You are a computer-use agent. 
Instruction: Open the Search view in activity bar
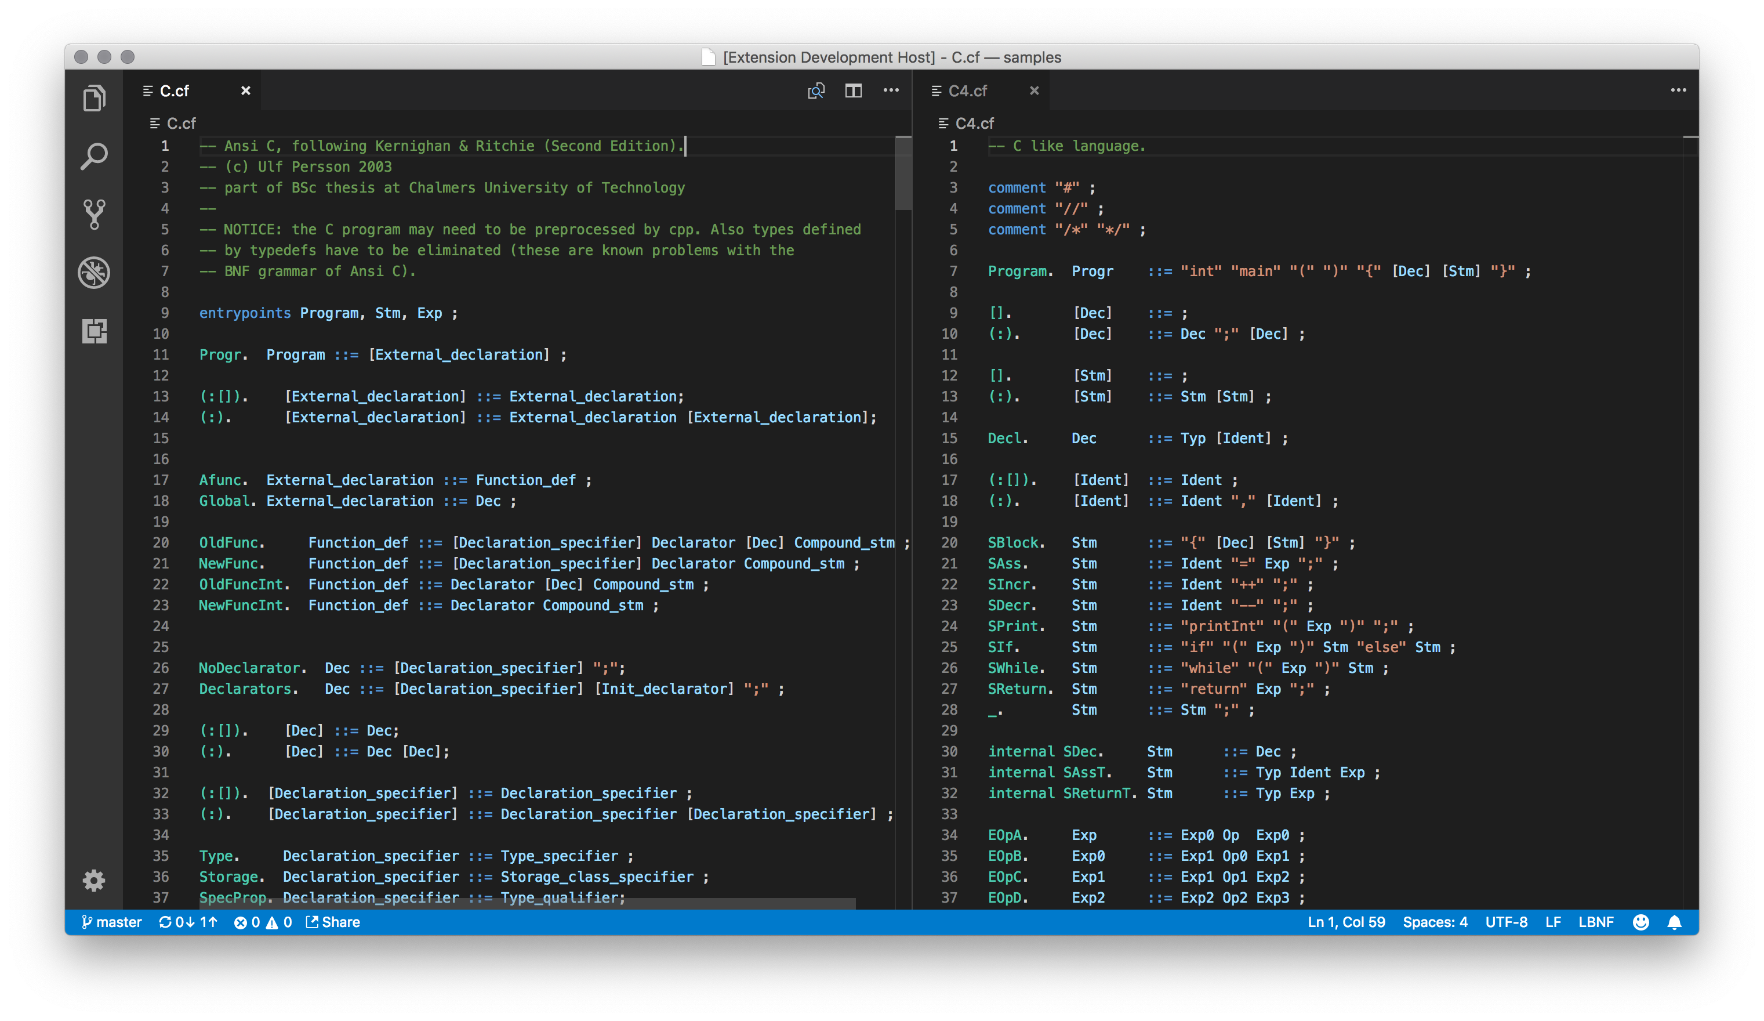pos(95,157)
